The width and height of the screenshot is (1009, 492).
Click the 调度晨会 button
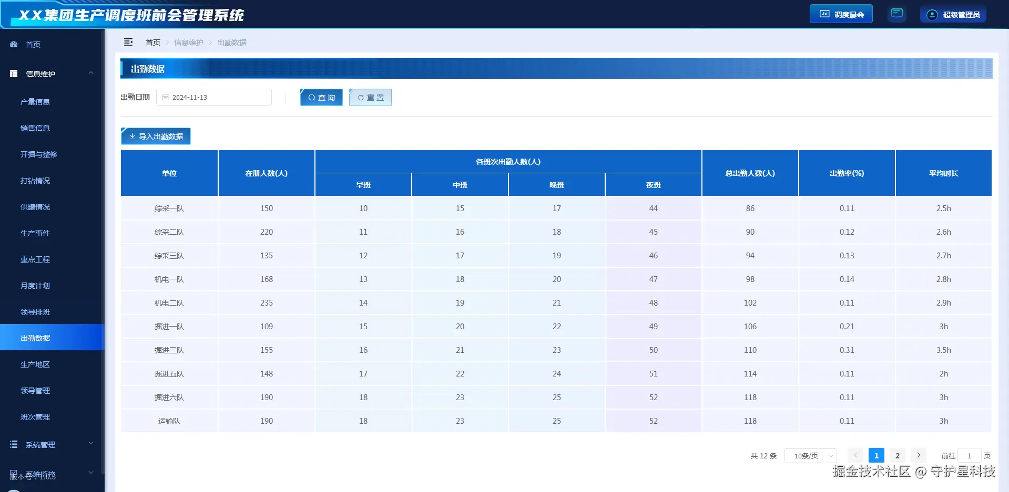841,14
